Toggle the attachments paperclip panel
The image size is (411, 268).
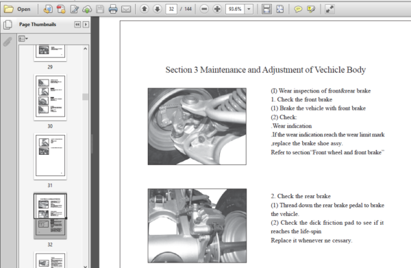(x=8, y=41)
